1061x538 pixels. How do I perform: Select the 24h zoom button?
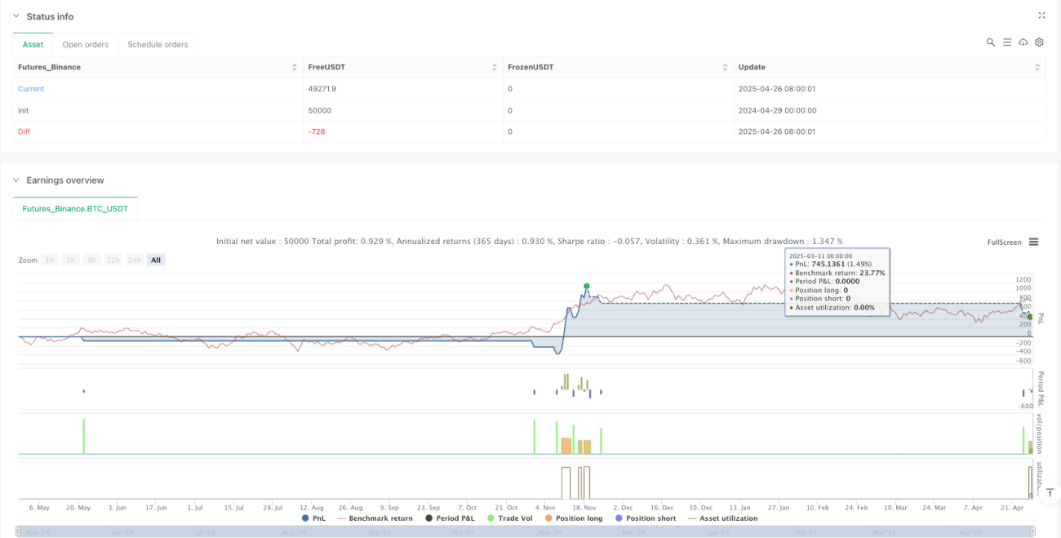tap(134, 260)
